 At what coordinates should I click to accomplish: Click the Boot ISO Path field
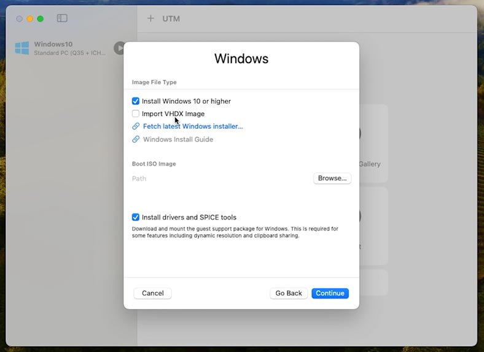pyautogui.click(x=221, y=178)
